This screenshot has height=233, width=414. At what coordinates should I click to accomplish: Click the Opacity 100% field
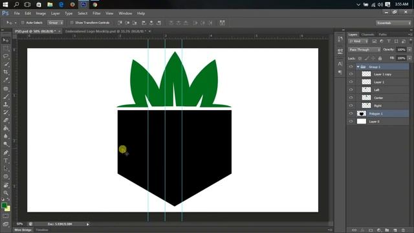(401, 50)
